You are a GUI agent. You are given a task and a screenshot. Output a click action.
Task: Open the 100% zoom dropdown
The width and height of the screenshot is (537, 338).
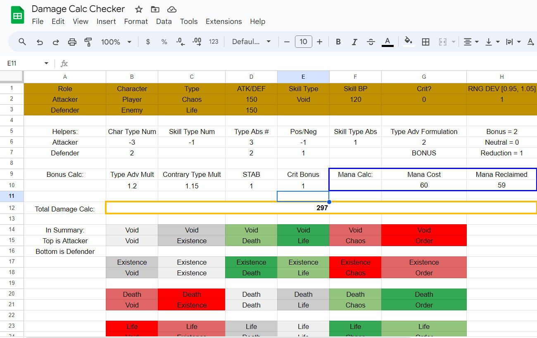(x=116, y=42)
